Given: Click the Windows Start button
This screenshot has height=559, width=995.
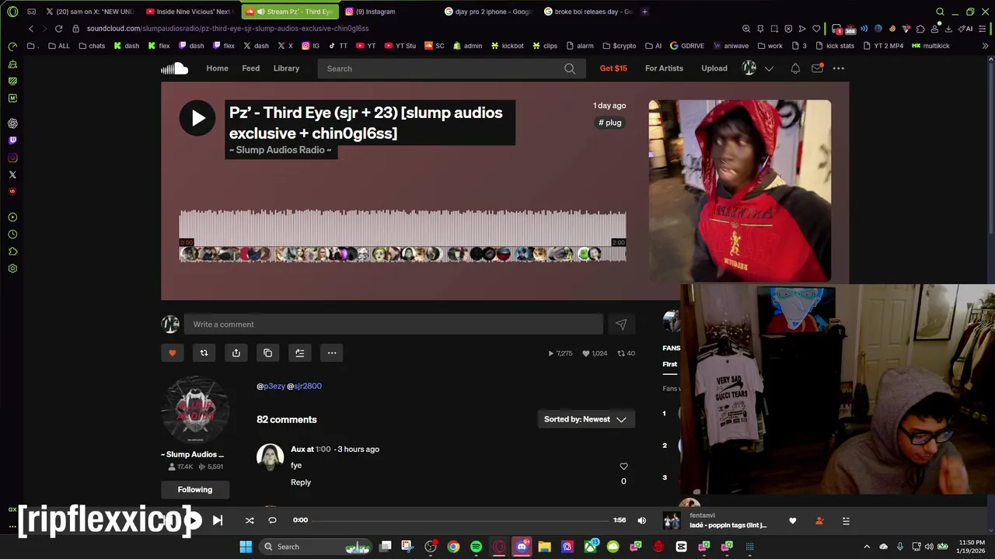Looking at the screenshot, I should point(246,547).
